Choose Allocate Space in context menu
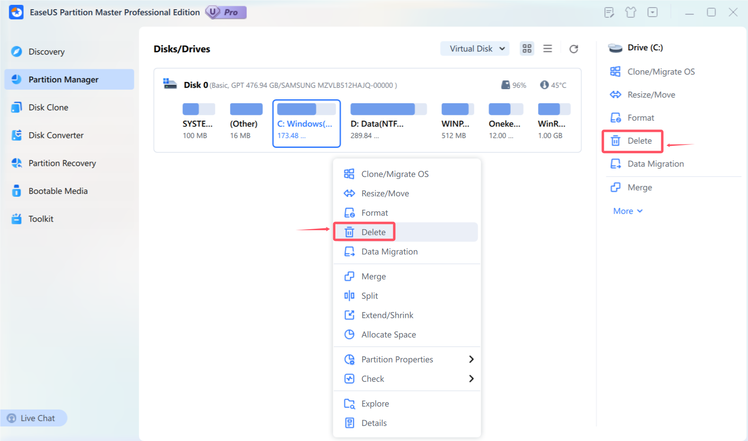The height and width of the screenshot is (441, 748). click(407, 334)
